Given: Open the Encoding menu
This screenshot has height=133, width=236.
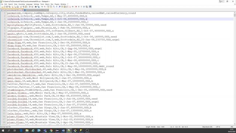Looking at the screenshot, I should [x=22, y=4].
